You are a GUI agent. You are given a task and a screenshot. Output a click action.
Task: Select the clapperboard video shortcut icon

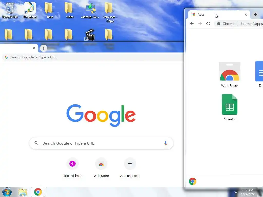tap(90, 35)
